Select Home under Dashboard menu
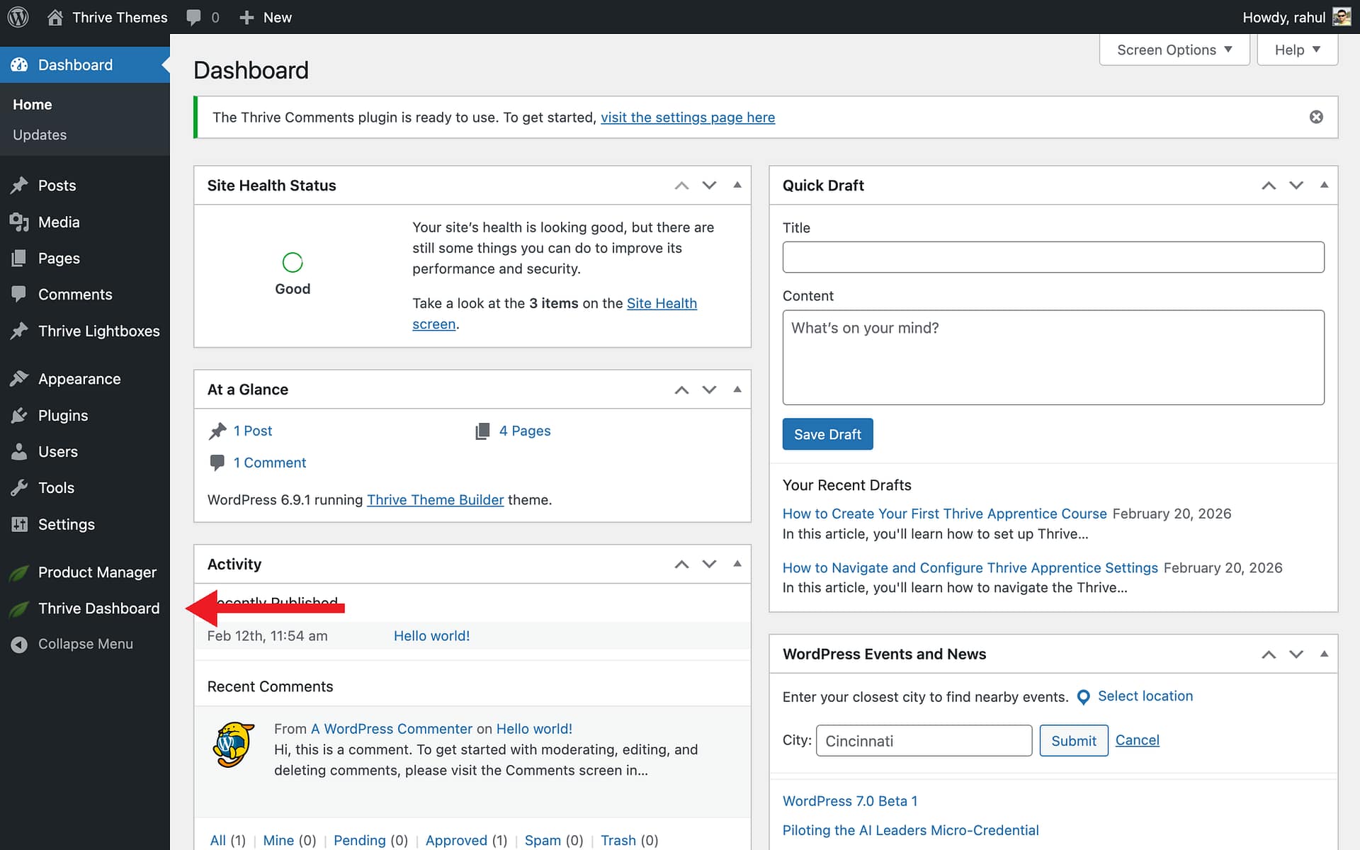Screen dimensions: 1360x850 click(x=32, y=104)
